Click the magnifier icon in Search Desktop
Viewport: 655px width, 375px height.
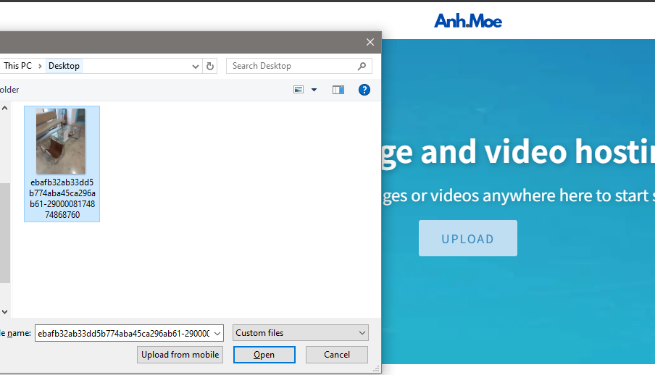tap(362, 66)
